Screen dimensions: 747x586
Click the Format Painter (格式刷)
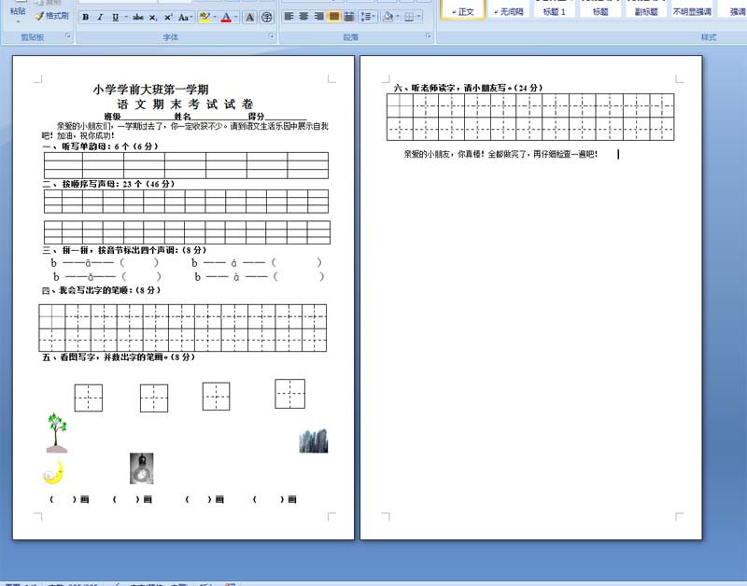(52, 16)
